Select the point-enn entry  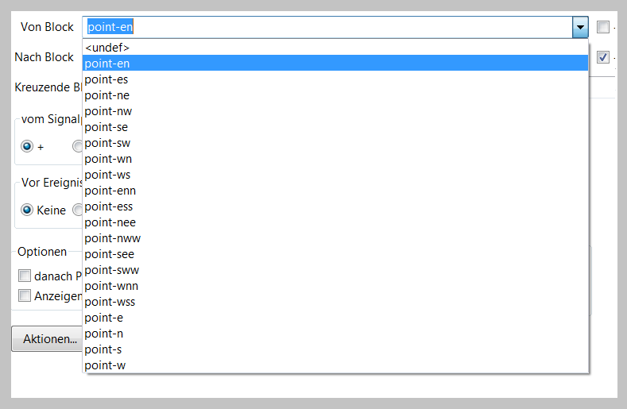[x=110, y=191]
